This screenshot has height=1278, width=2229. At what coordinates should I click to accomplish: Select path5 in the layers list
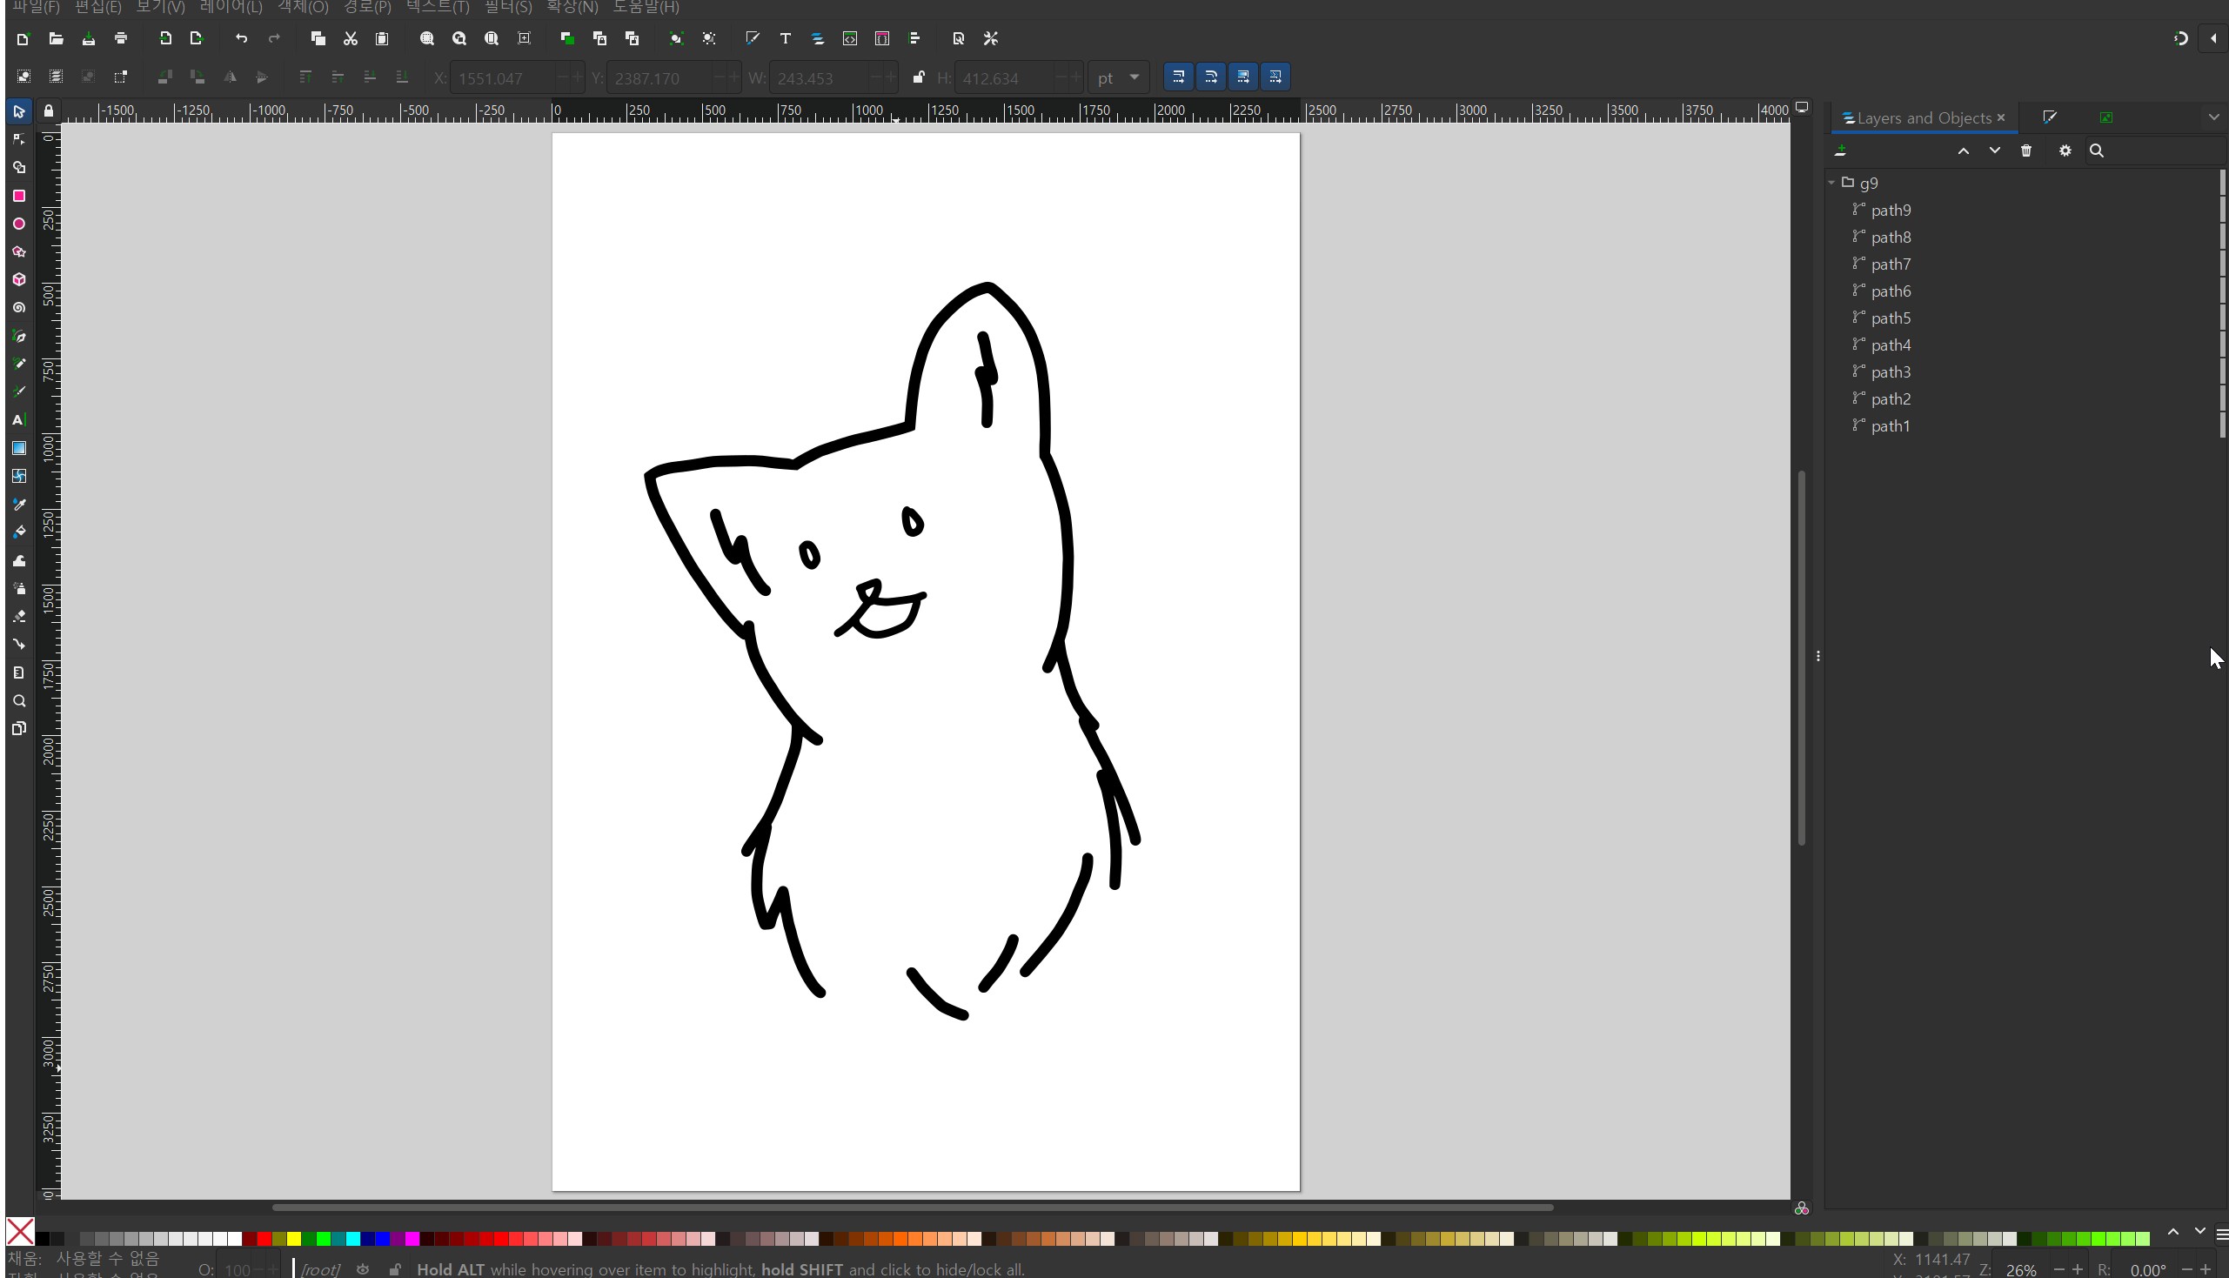[x=1891, y=318]
